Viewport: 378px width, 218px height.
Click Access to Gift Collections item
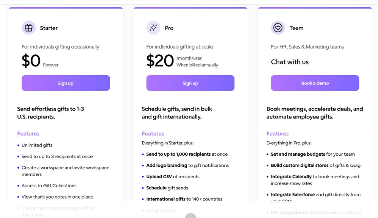[x=49, y=186]
